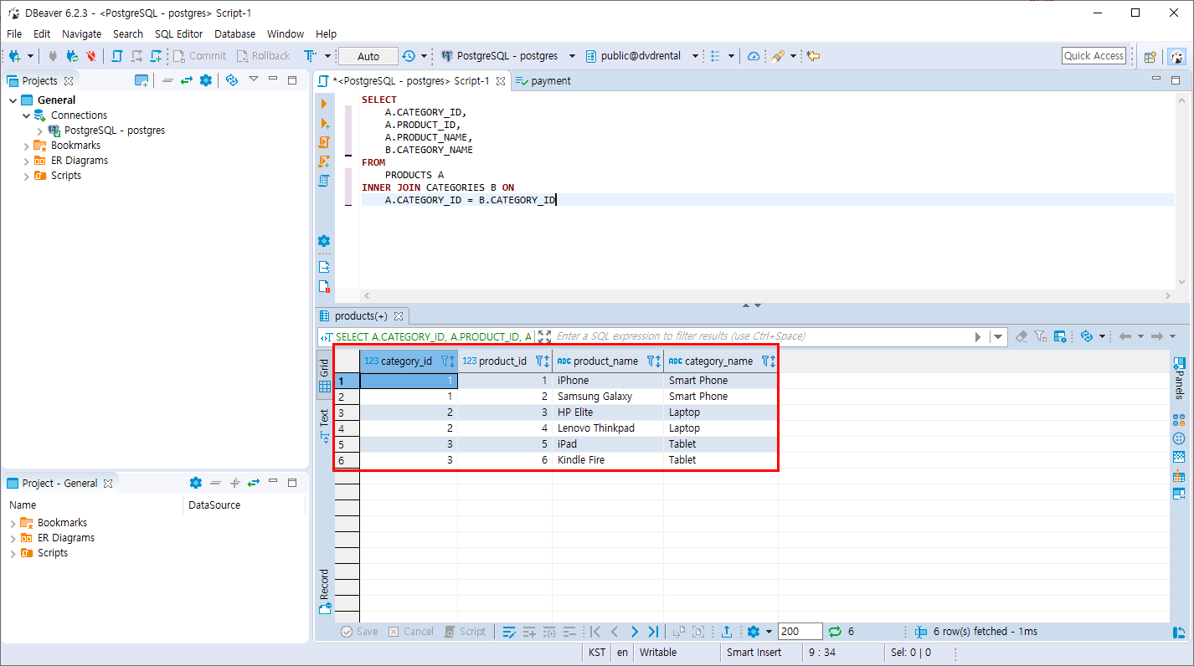Switch to Text view vertical tab
This screenshot has height=666, width=1194.
(325, 424)
